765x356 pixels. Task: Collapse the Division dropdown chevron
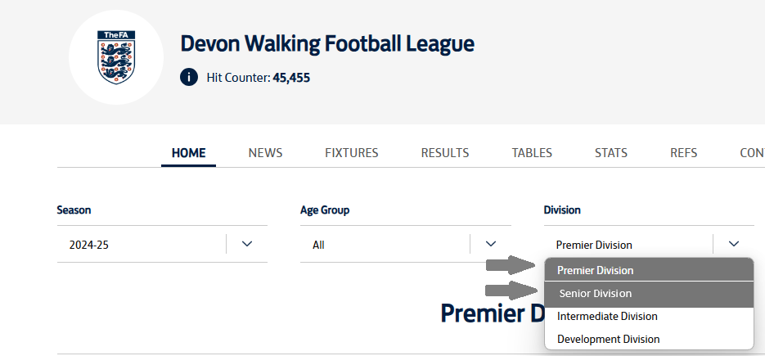[x=734, y=244]
